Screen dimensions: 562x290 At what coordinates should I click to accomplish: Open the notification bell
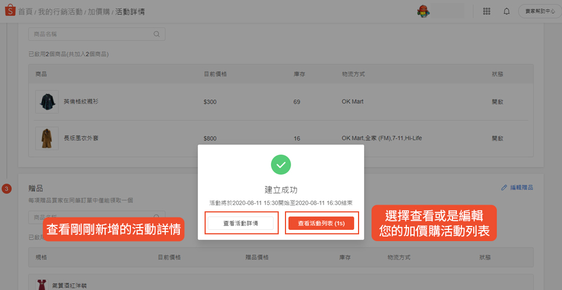point(506,11)
